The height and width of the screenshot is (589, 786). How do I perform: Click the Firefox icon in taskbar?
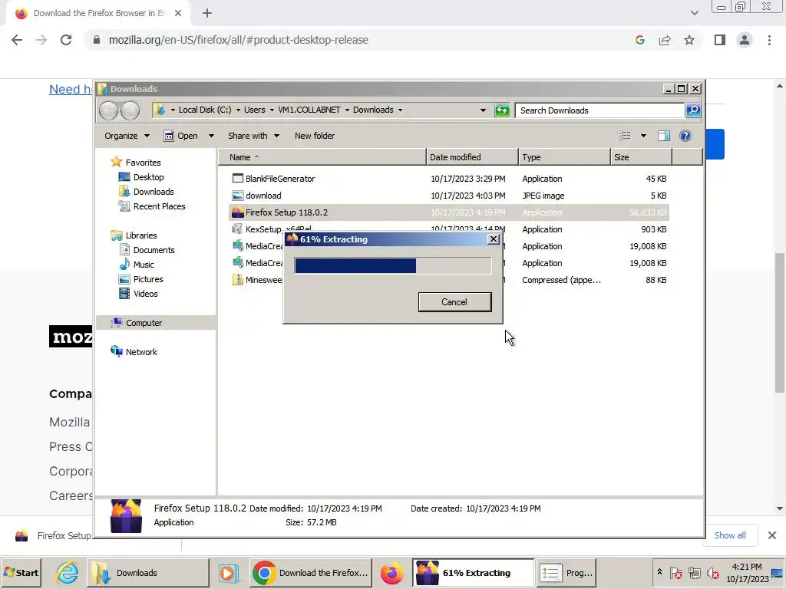[391, 573]
